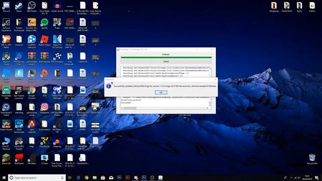Click the taskbar search box

tap(37, 177)
